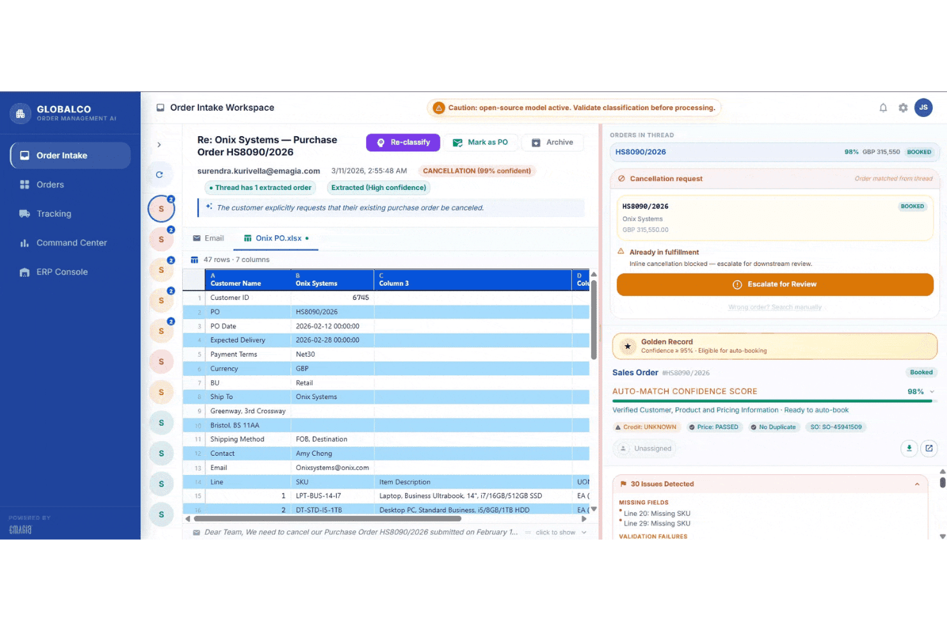Click the Credit: UNKNOWN badge
The image size is (947, 631).
pyautogui.click(x=646, y=427)
